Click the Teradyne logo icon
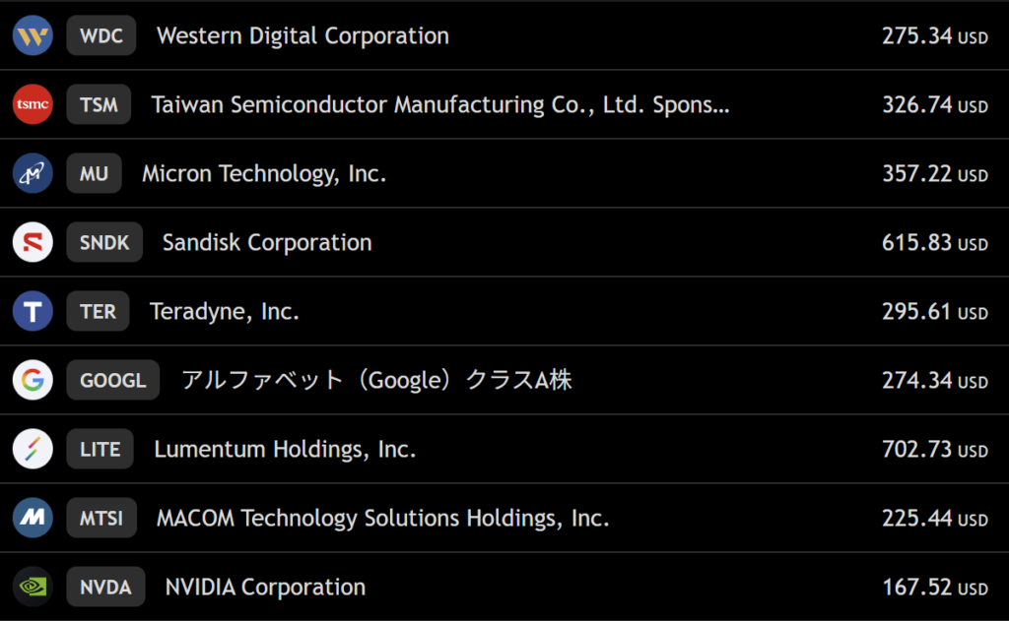The width and height of the screenshot is (1009, 621). pos(33,312)
